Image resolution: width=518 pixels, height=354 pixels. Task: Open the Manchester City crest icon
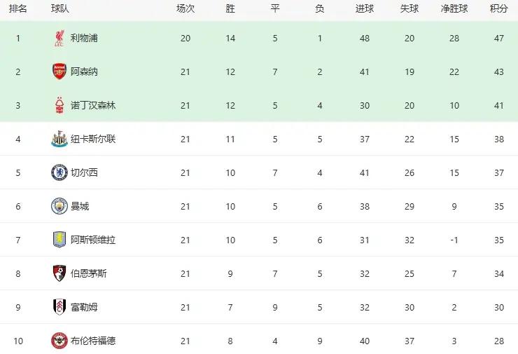59,206
